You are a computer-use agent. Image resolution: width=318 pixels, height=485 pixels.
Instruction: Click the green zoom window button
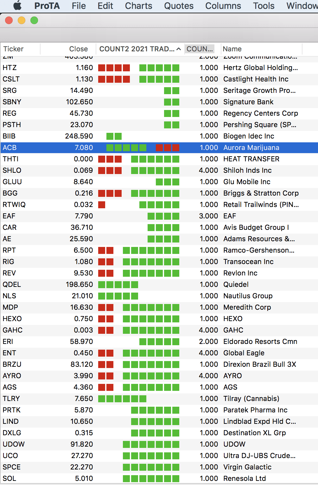point(34,21)
